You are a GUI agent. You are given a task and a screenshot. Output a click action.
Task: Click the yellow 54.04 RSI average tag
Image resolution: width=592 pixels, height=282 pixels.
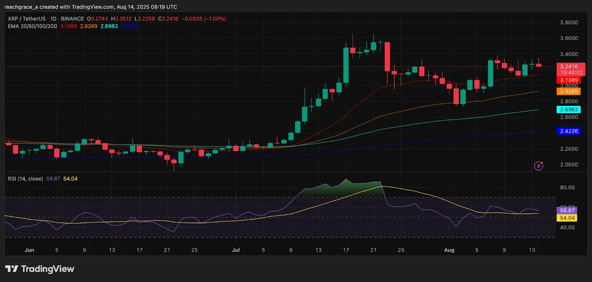[567, 218]
